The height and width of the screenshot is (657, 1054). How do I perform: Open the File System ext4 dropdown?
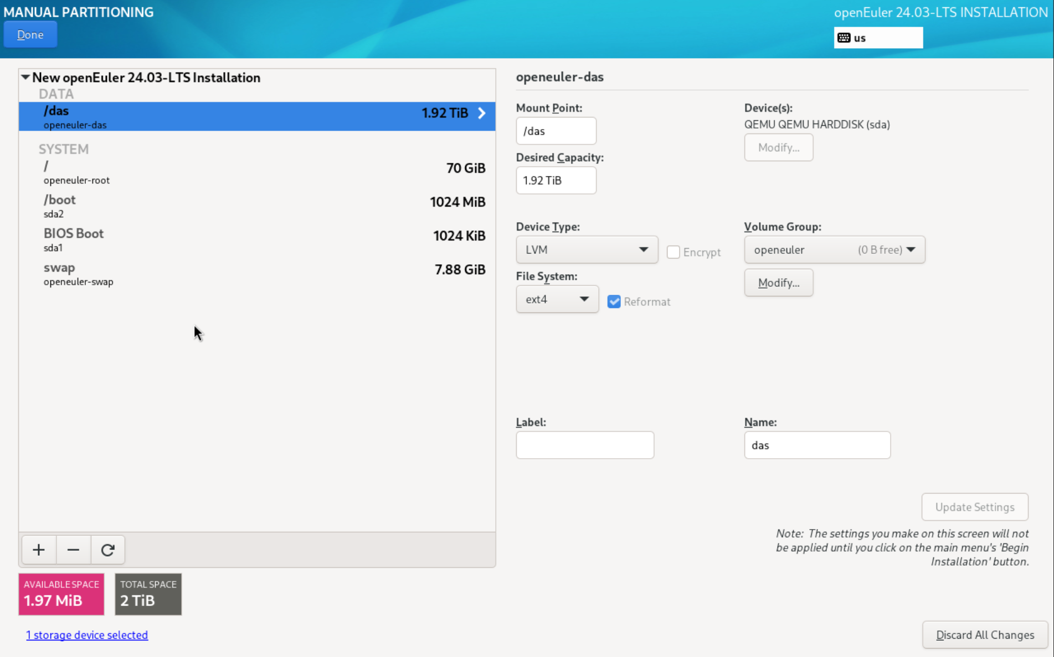(x=557, y=299)
